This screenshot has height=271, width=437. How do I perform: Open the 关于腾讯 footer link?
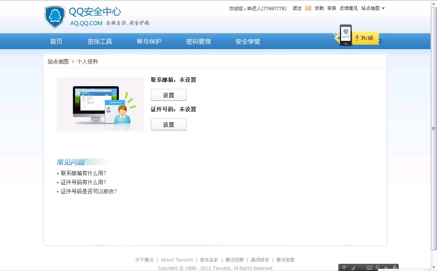coord(145,260)
